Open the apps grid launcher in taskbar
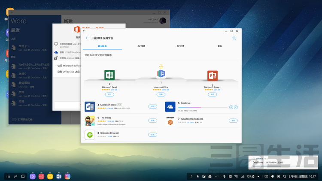Screen dimensions: 322x181 8,176
